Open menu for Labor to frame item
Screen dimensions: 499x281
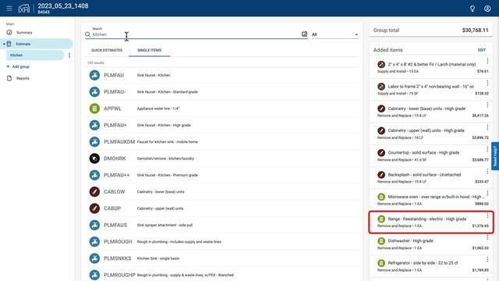pos(487,83)
